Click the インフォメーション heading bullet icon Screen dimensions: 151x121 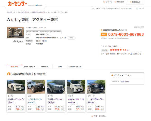(112, 75)
